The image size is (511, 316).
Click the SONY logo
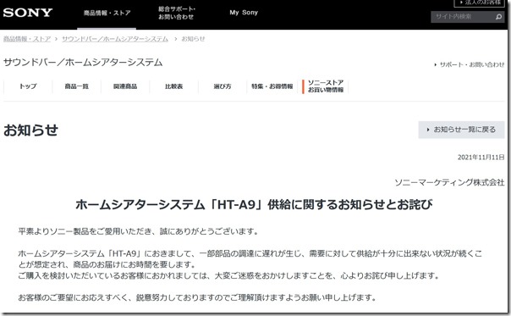point(28,13)
